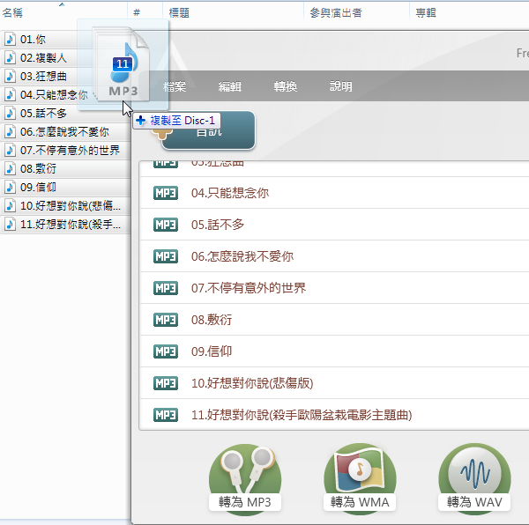Click the Windows flag icon for WMA conversion
This screenshot has width=529, height=525.
[x=360, y=470]
